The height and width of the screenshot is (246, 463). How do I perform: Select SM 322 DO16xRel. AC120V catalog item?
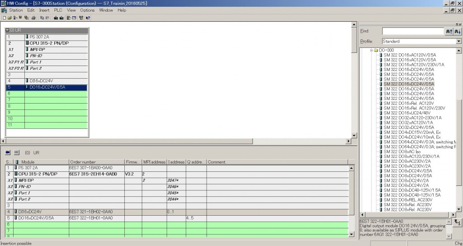pos(409,104)
